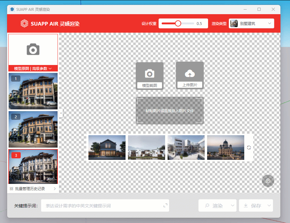Select history render thumbnail 3
This screenshot has width=290, height=223.
point(33,167)
